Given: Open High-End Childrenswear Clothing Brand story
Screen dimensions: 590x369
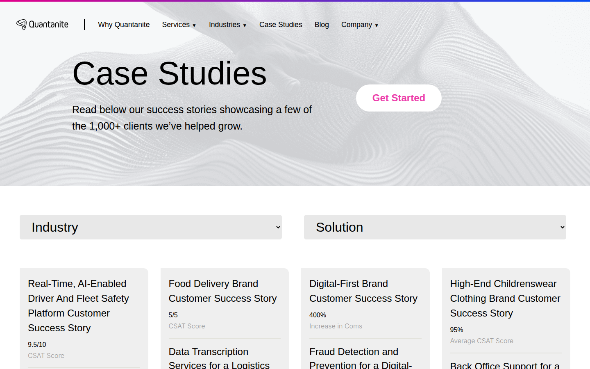Looking at the screenshot, I should click(x=505, y=298).
